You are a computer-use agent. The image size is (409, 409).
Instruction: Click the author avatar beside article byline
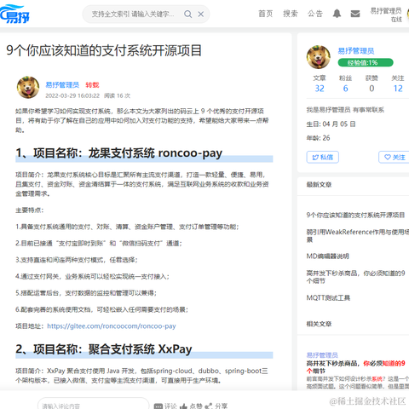pyautogui.click(x=28, y=87)
